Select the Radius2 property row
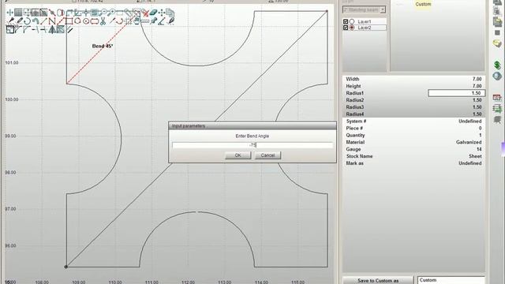Viewport: 505px width, 284px height. pos(413,100)
